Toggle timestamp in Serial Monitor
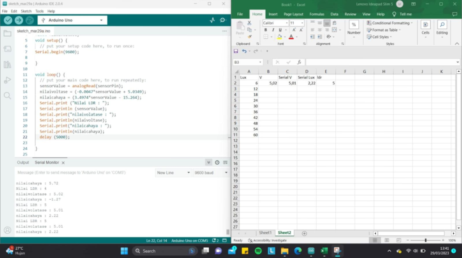 [x=217, y=162]
